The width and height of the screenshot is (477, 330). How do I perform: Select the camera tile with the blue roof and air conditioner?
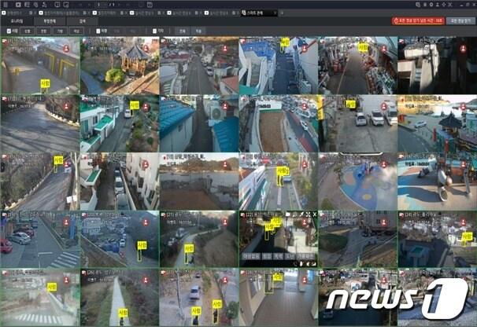[199, 123]
